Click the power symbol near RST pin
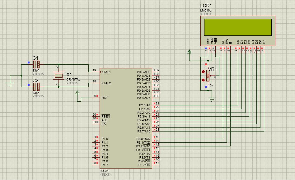 click(x=77, y=92)
